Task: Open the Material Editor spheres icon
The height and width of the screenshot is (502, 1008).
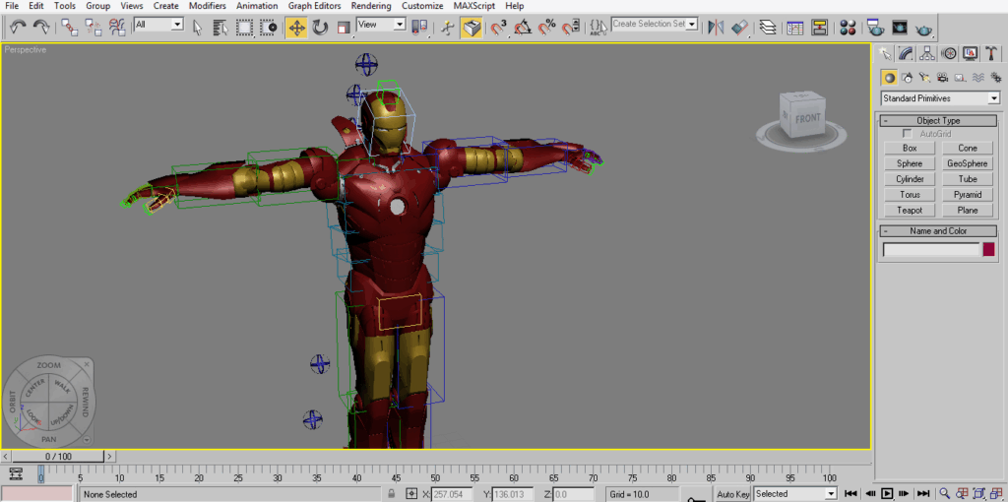Action: (x=848, y=27)
